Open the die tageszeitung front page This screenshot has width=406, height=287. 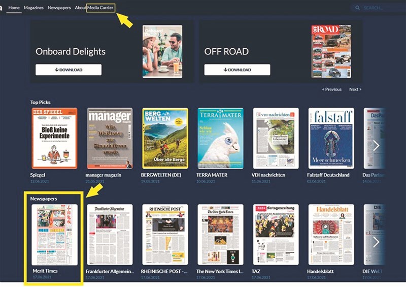[x=276, y=235]
